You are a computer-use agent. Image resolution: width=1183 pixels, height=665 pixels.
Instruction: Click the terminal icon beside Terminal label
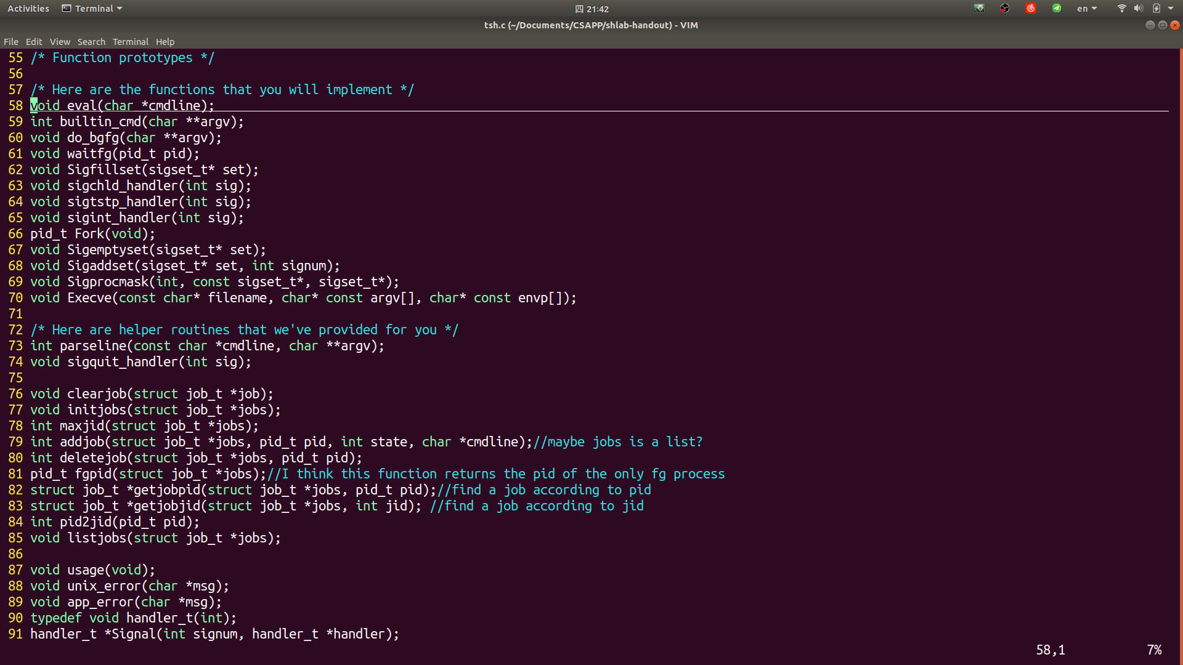pos(67,9)
